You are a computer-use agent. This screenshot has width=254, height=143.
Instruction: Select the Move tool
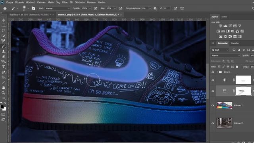click(3, 20)
